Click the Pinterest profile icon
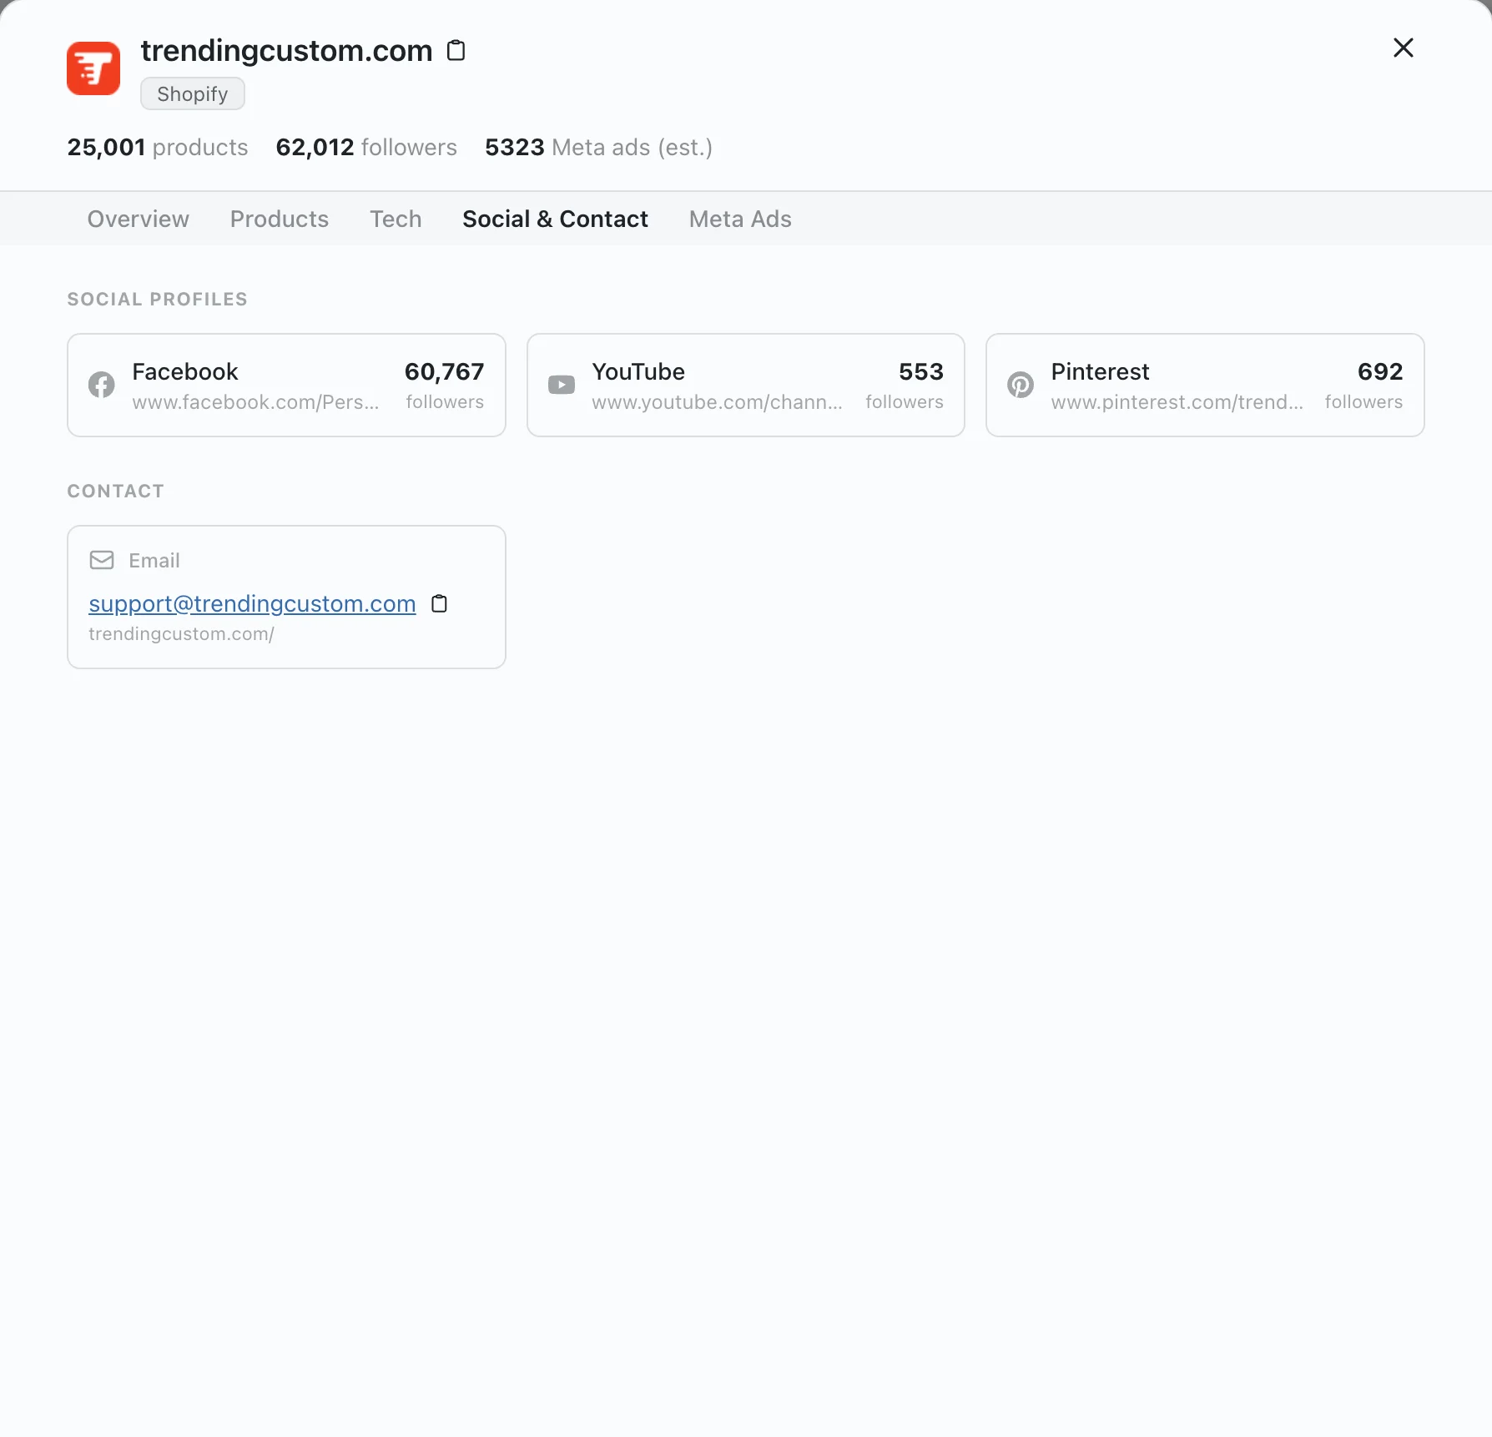 pyautogui.click(x=1020, y=385)
